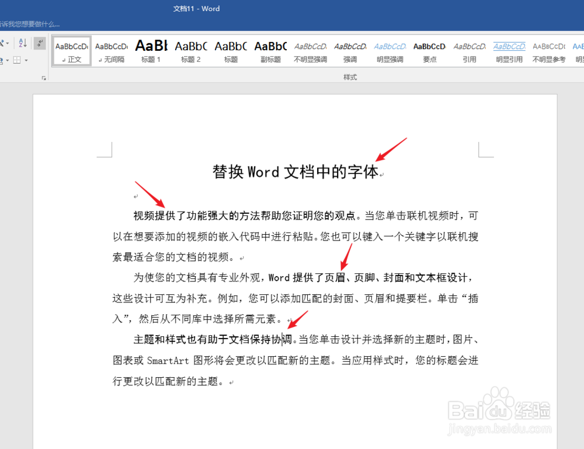The height and width of the screenshot is (449, 584).
Task: Apply the 明显引用 intense quote style
Action: (x=508, y=51)
